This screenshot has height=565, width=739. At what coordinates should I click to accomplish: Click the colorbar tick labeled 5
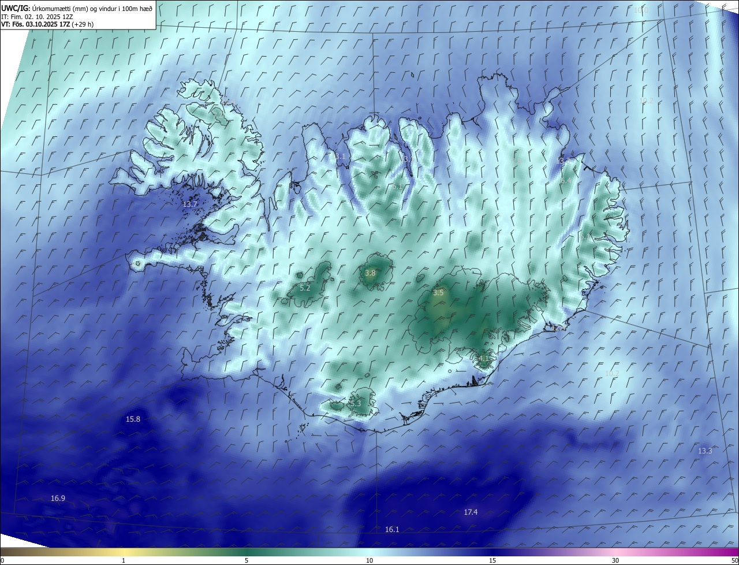[x=247, y=560]
